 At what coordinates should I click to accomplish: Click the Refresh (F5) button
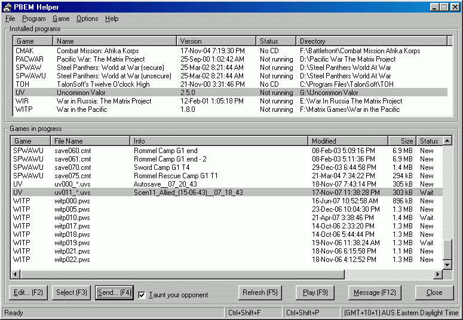click(x=260, y=293)
